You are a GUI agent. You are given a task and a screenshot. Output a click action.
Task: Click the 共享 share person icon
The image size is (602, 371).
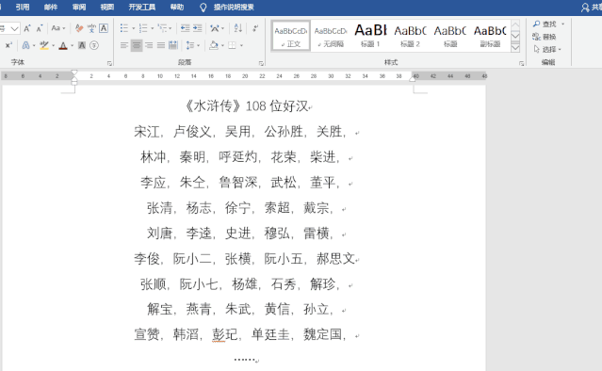[x=585, y=8]
